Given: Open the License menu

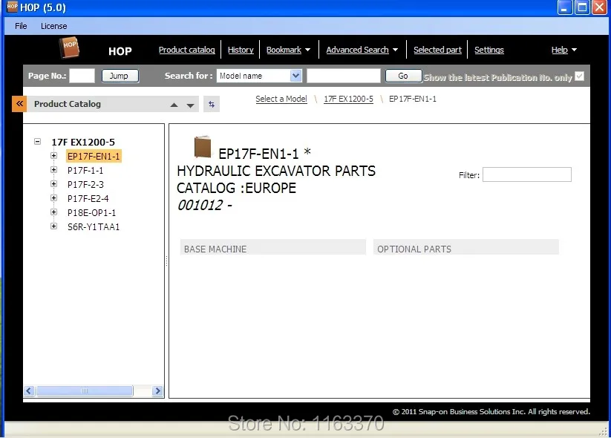Looking at the screenshot, I should (x=53, y=26).
